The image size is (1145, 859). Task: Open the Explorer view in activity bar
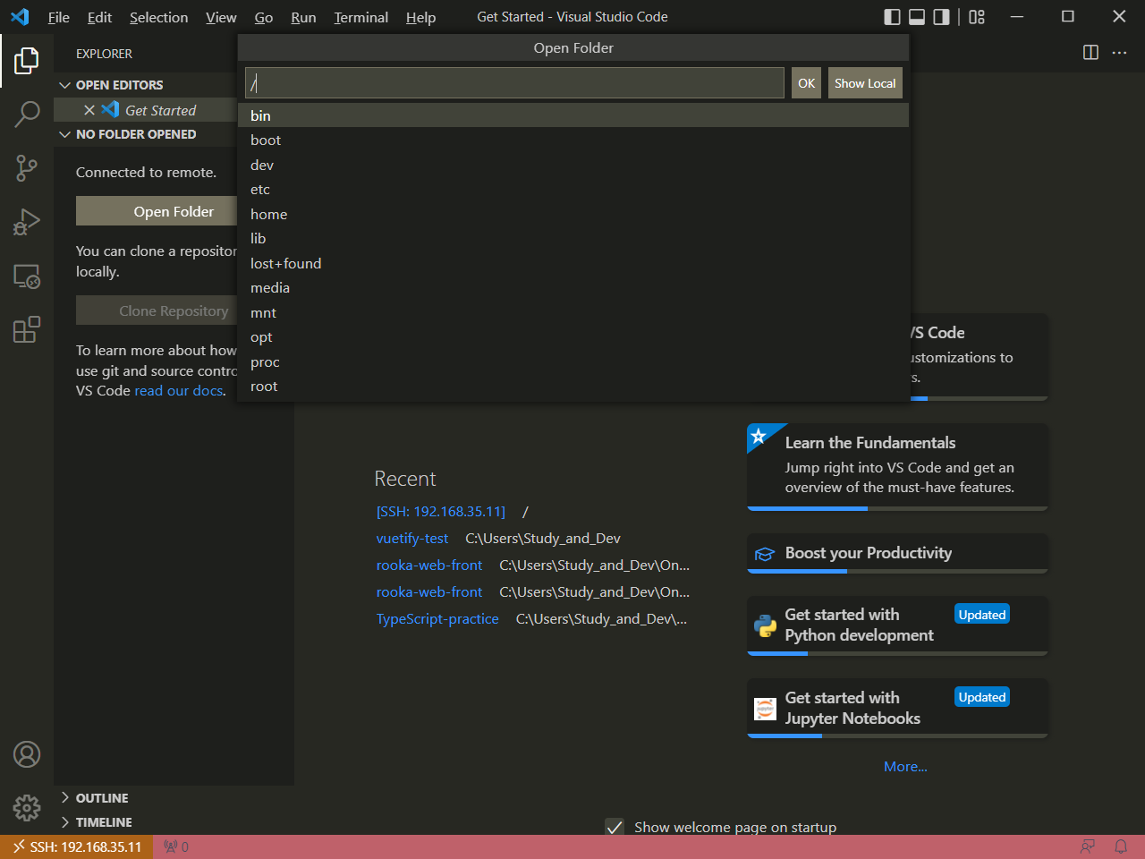pos(27,60)
